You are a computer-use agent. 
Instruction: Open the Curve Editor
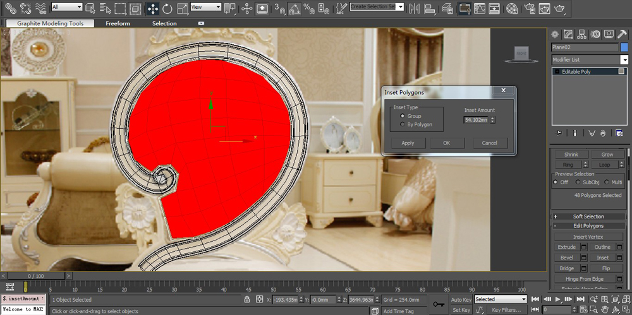(480, 8)
